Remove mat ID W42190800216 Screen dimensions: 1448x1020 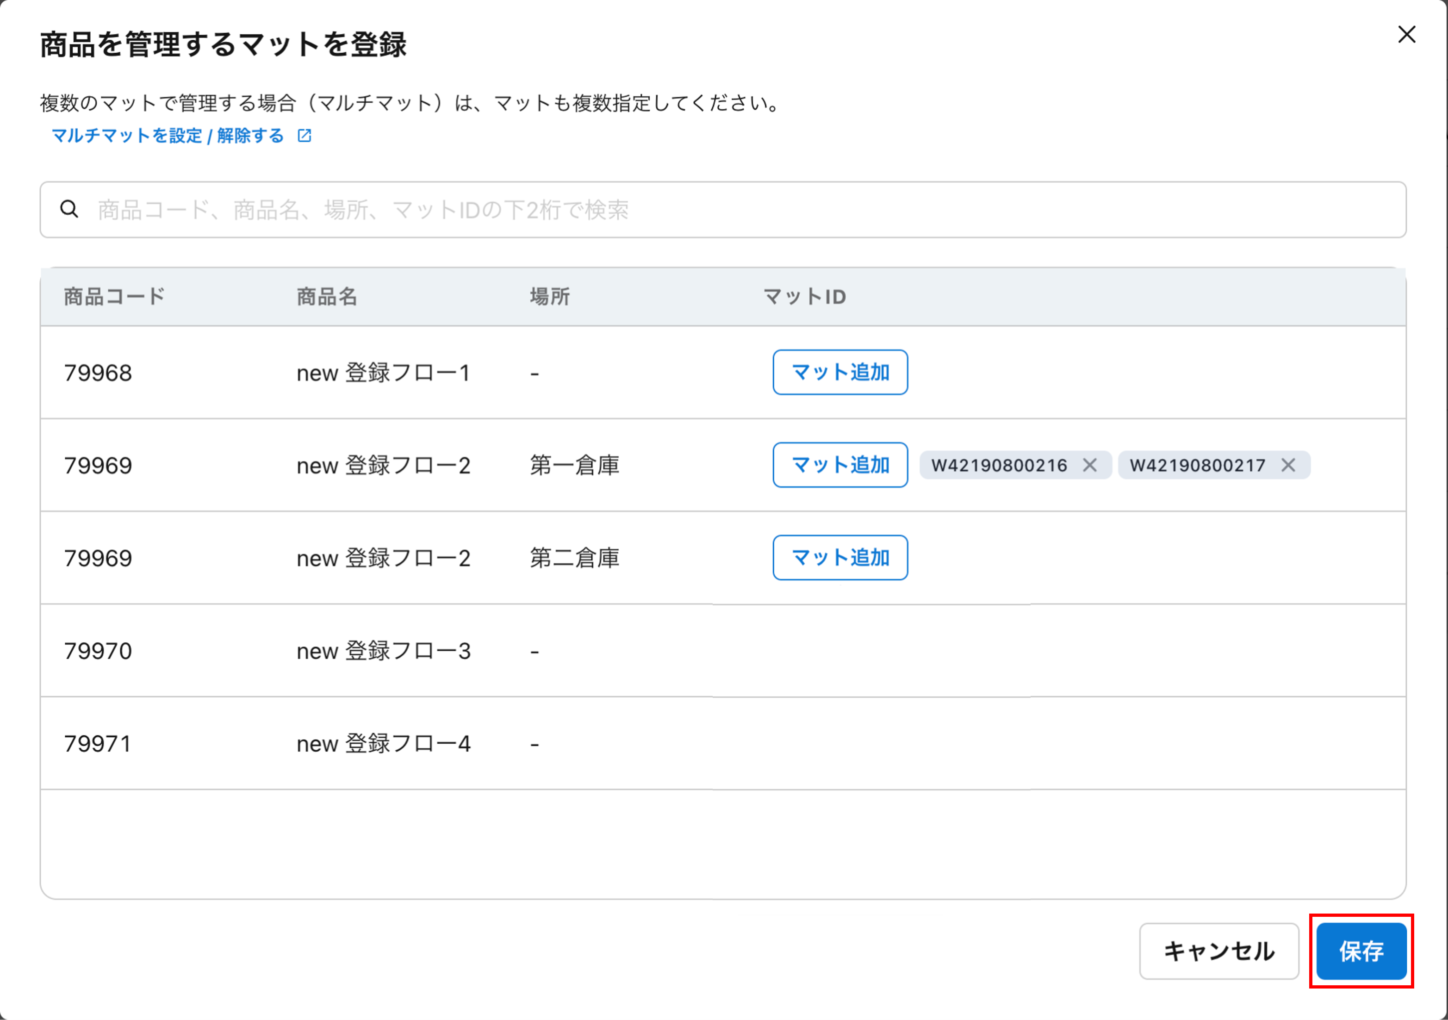[x=1090, y=466]
